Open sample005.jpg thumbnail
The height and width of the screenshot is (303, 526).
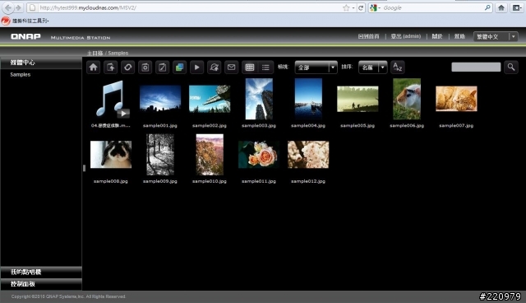point(358,99)
